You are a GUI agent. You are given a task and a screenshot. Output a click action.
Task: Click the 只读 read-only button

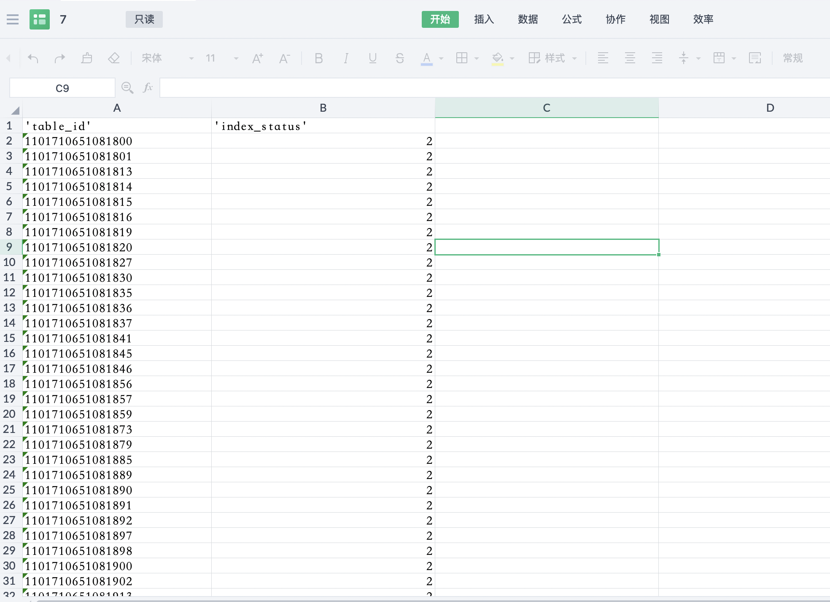click(144, 19)
